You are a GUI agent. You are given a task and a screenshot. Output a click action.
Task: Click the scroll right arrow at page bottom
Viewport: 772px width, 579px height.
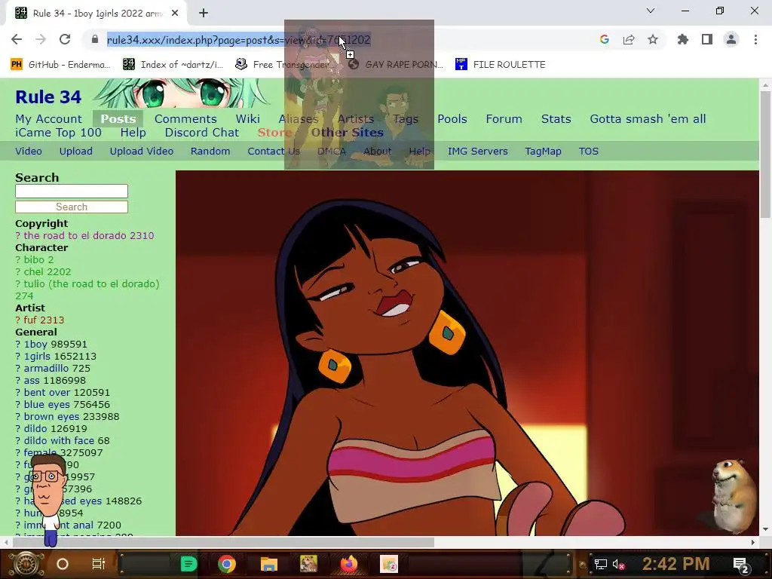(753, 543)
